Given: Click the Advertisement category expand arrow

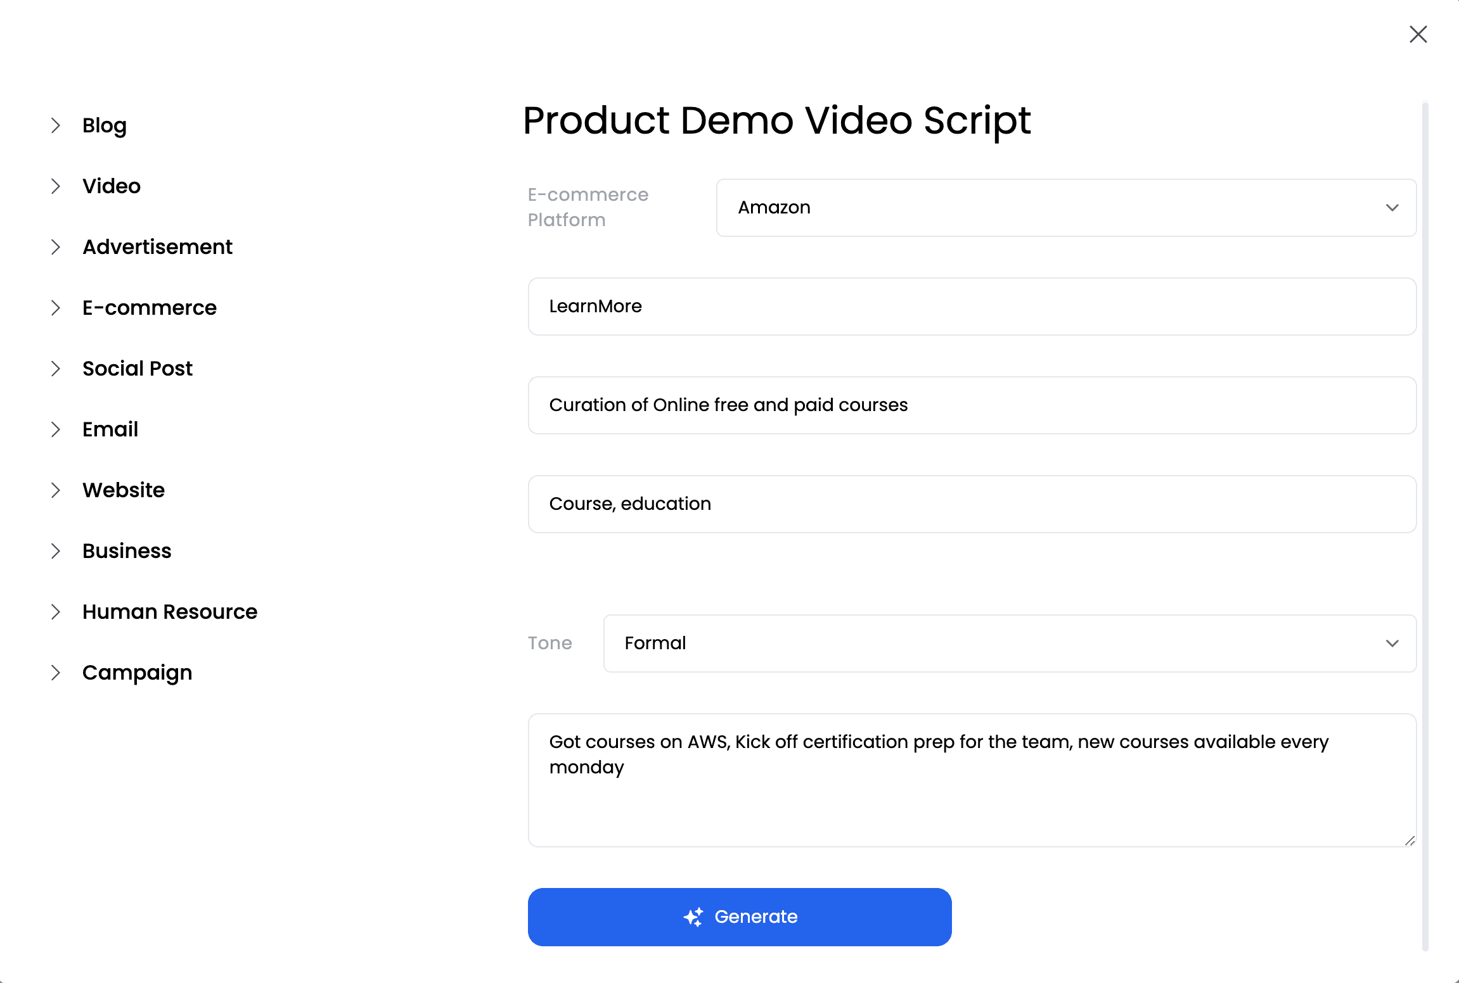Looking at the screenshot, I should tap(56, 247).
